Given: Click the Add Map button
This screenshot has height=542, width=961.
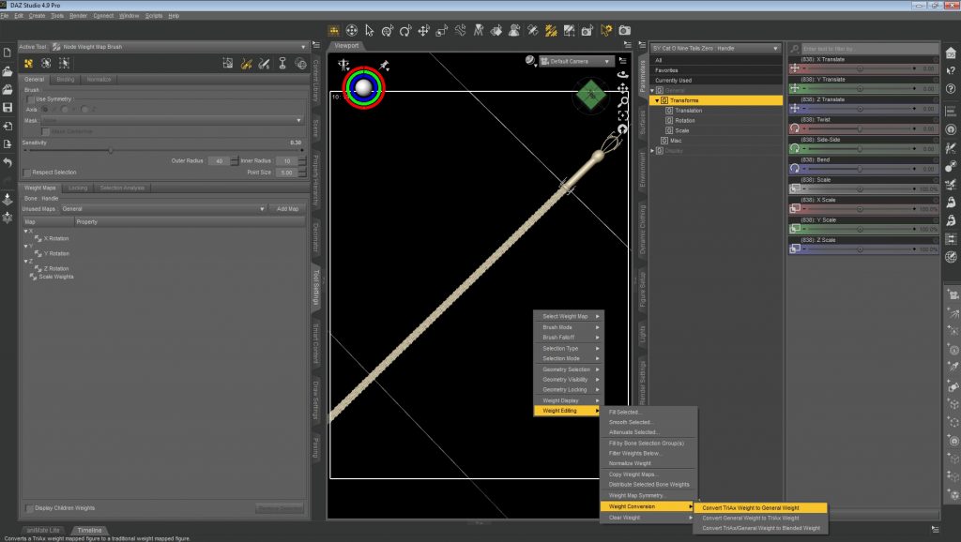Looking at the screenshot, I should pos(287,209).
